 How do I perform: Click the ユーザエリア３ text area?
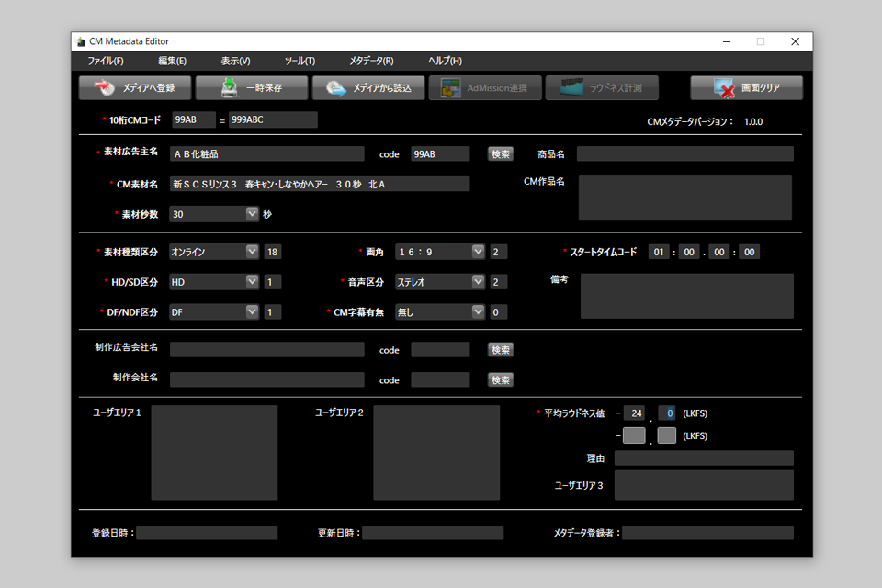point(704,485)
